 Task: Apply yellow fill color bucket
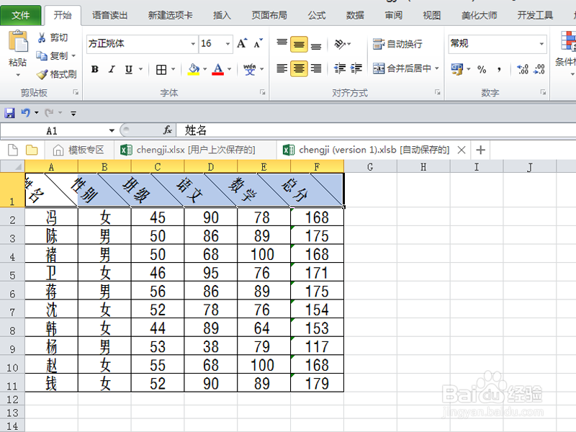coord(194,69)
